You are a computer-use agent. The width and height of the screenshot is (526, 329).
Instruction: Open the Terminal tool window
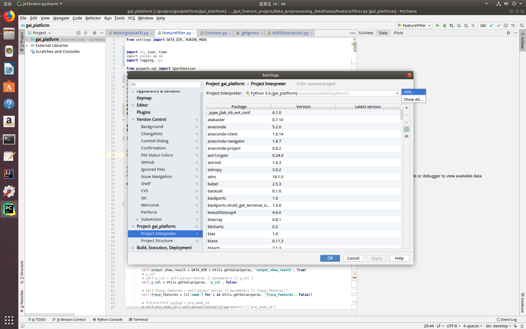click(138, 320)
